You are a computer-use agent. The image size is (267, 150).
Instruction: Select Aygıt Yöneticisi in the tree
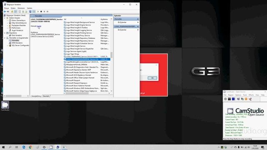pyautogui.click(x=18, y=30)
